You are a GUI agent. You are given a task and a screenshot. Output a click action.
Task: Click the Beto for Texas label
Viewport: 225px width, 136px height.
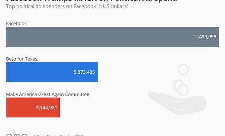[x=22, y=59]
